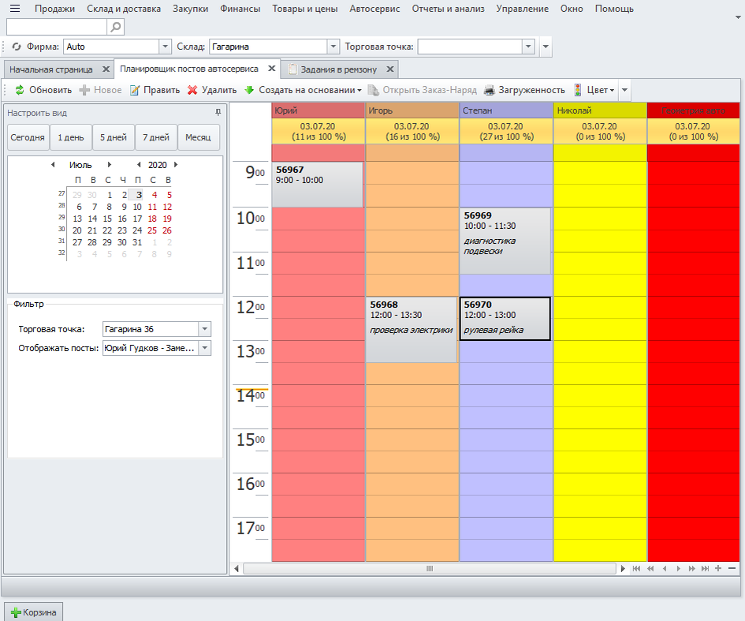Click the Месяц view button
The width and height of the screenshot is (745, 621).
198,137
